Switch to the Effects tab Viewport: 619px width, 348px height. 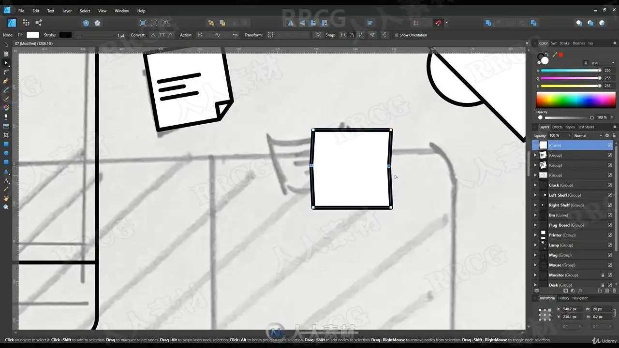(x=557, y=127)
